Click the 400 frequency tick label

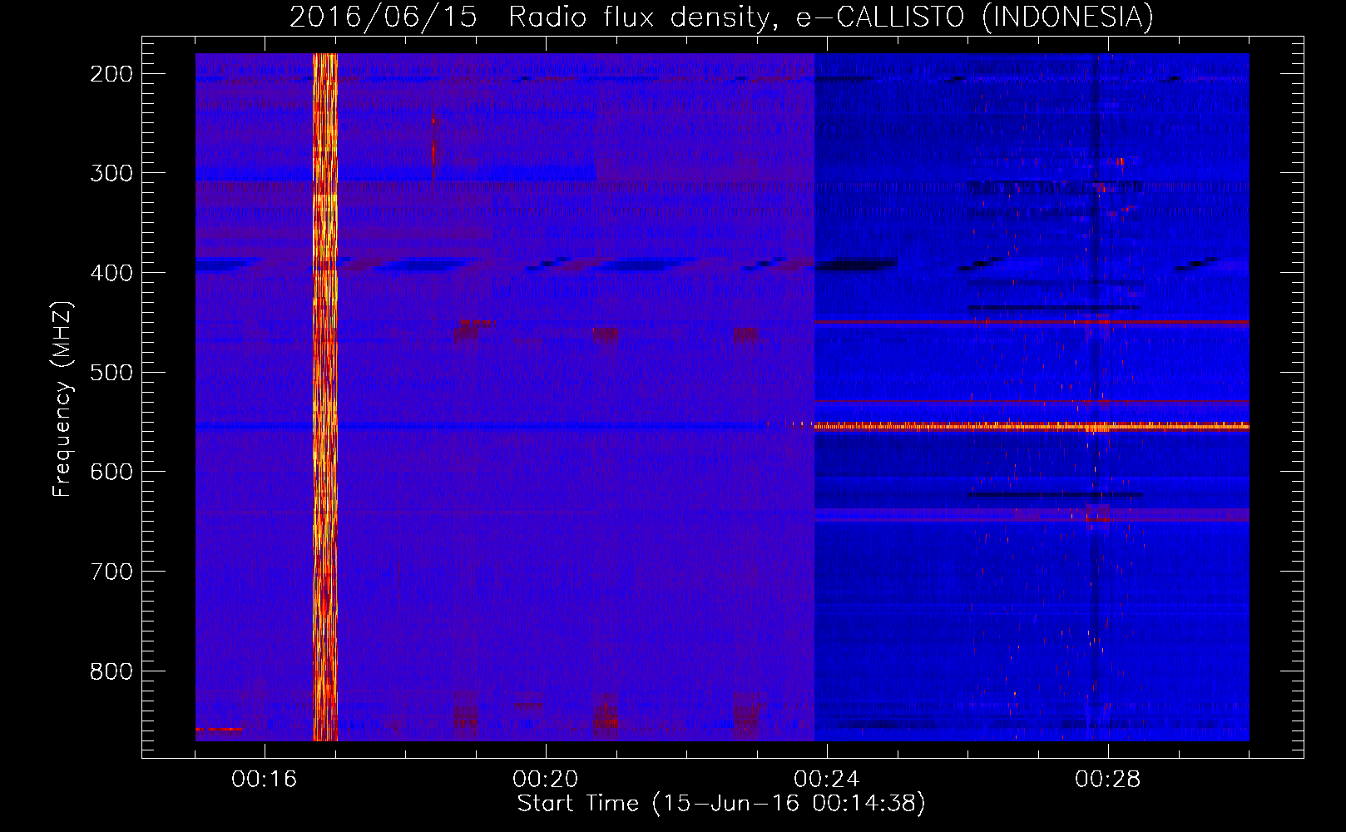pos(111,273)
